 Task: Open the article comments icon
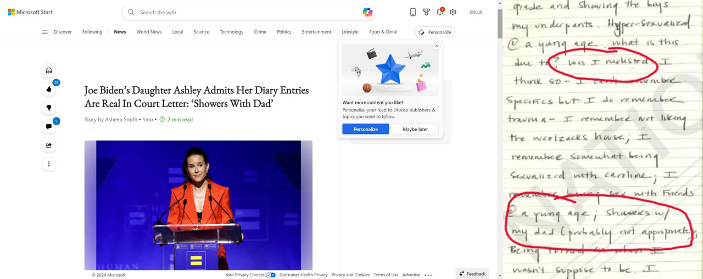point(49,126)
